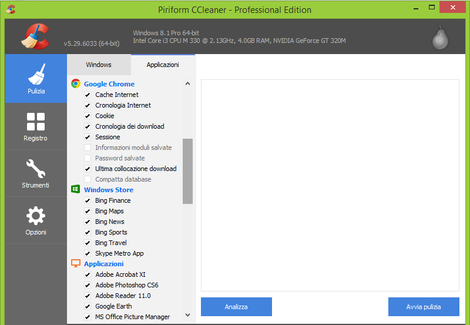Click scroll down arrow in applications list
This screenshot has height=325, width=470.
(187, 315)
